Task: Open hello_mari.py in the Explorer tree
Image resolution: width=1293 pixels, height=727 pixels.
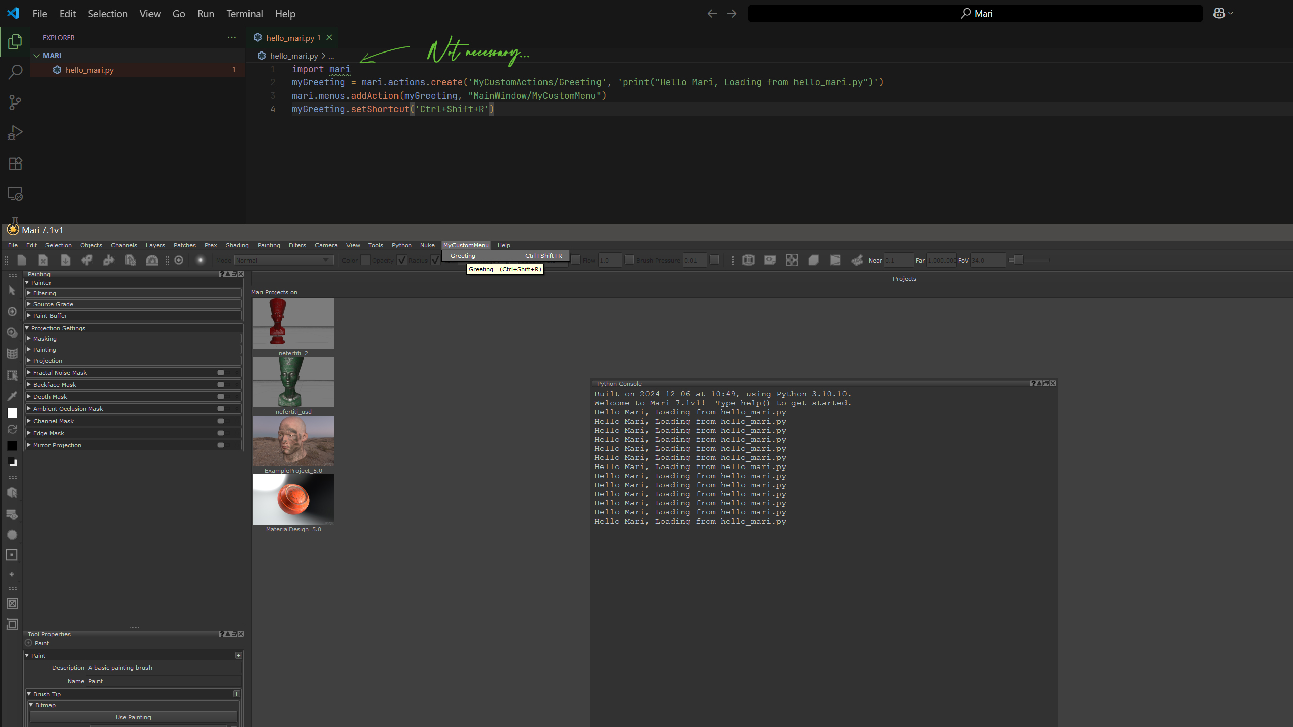Action: point(89,70)
